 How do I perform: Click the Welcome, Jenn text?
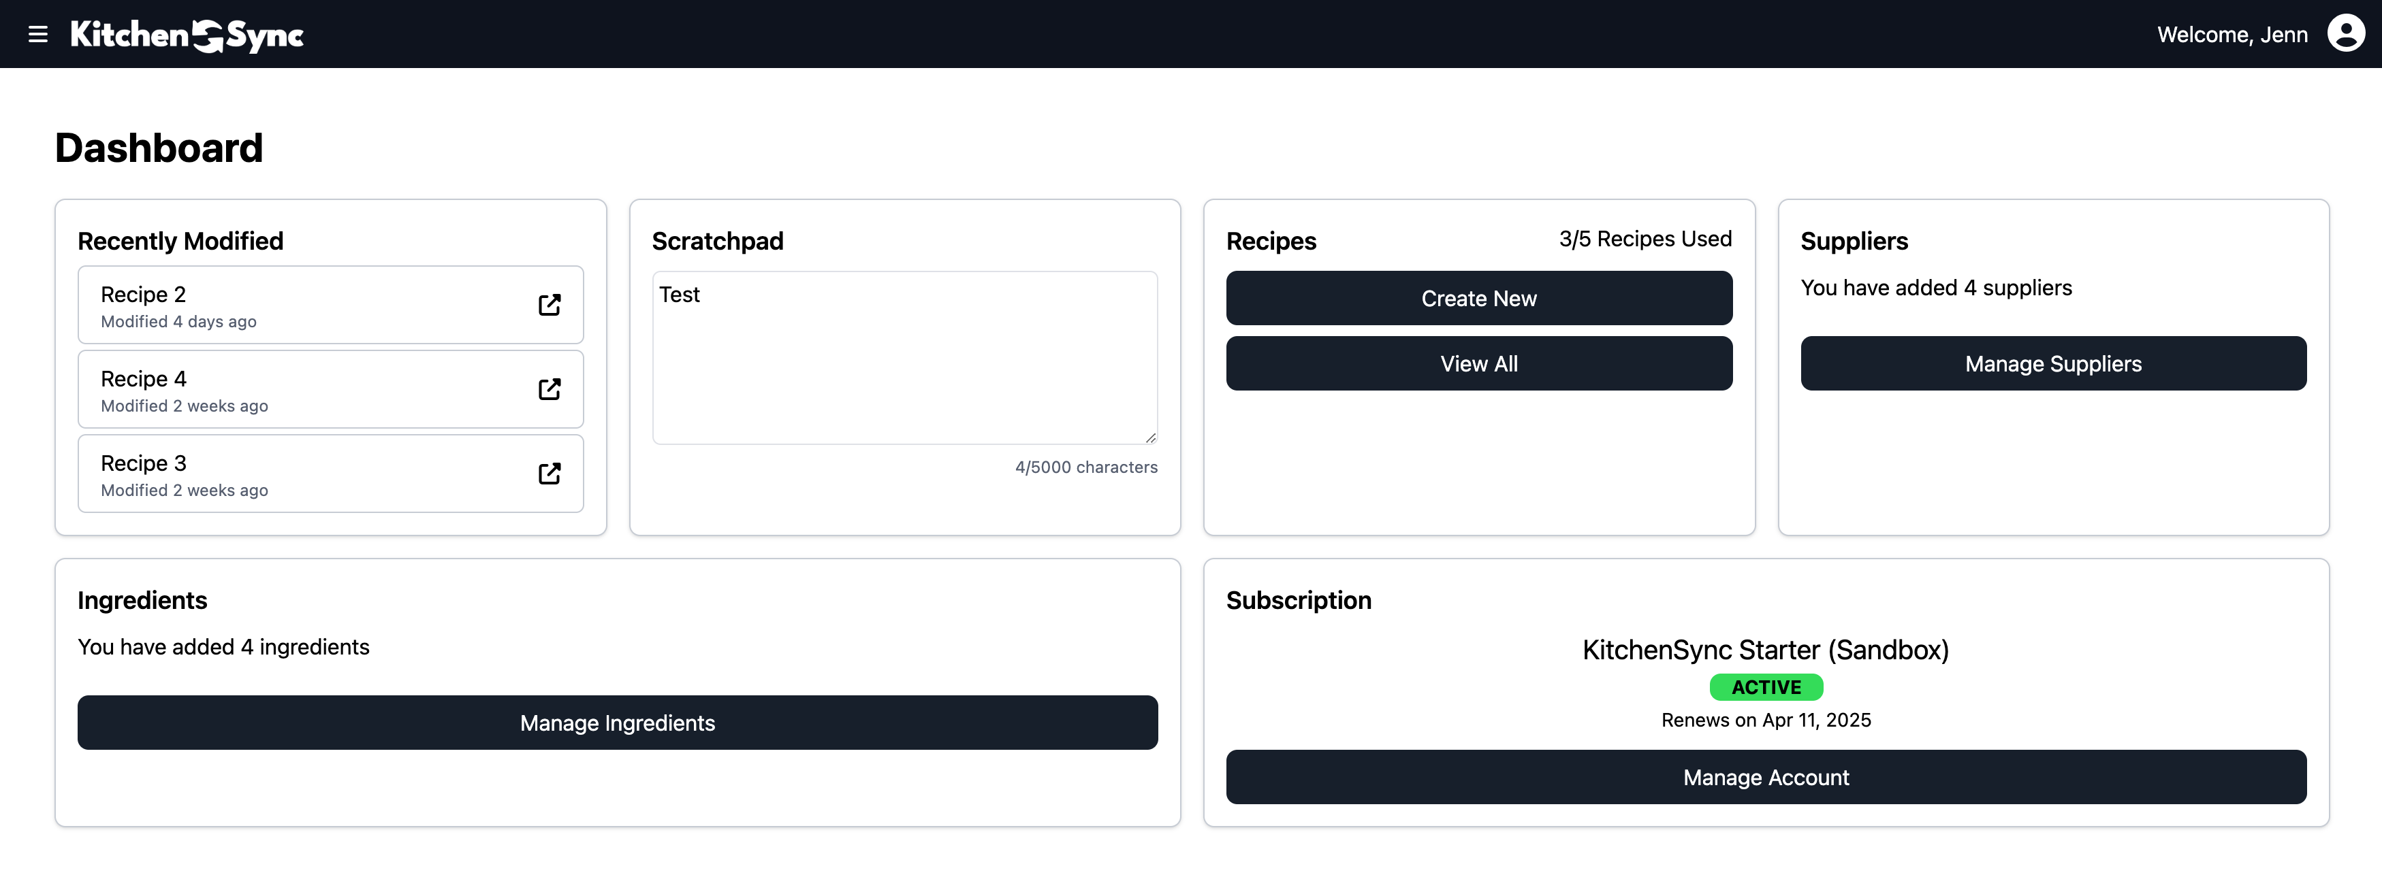[x=2232, y=34]
